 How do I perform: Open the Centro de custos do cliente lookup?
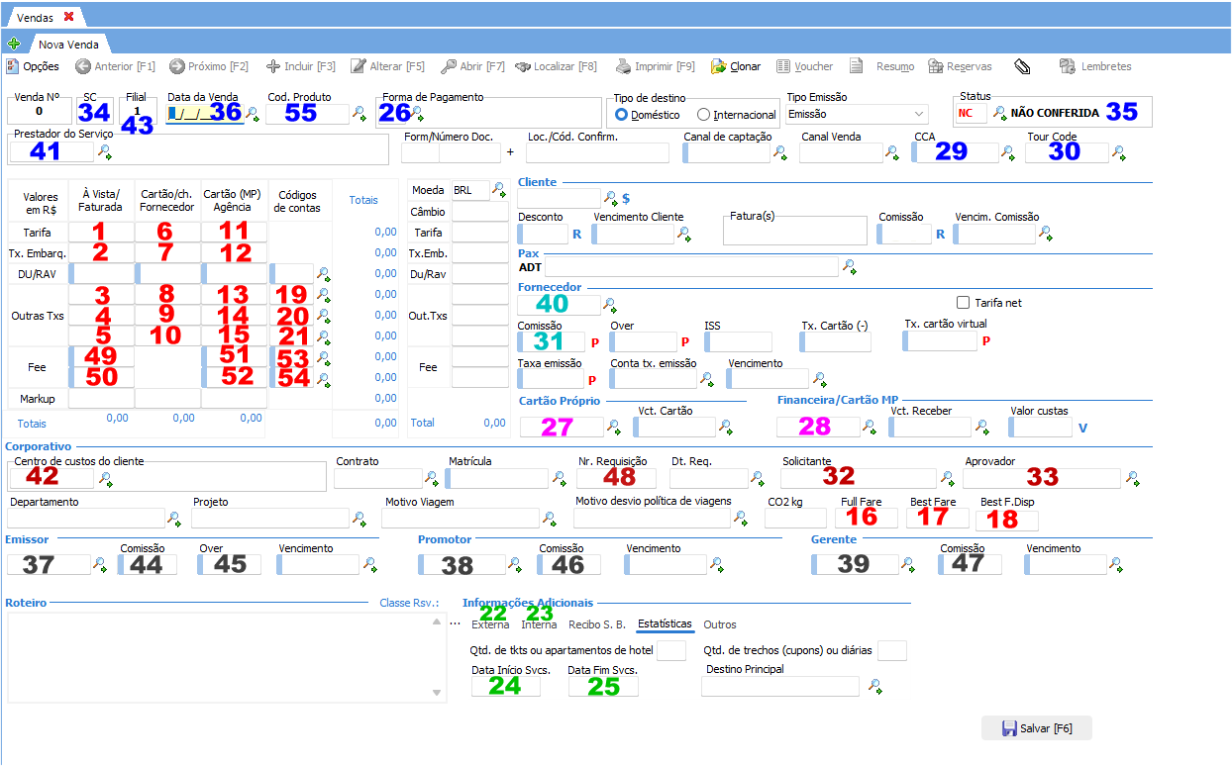(x=105, y=479)
